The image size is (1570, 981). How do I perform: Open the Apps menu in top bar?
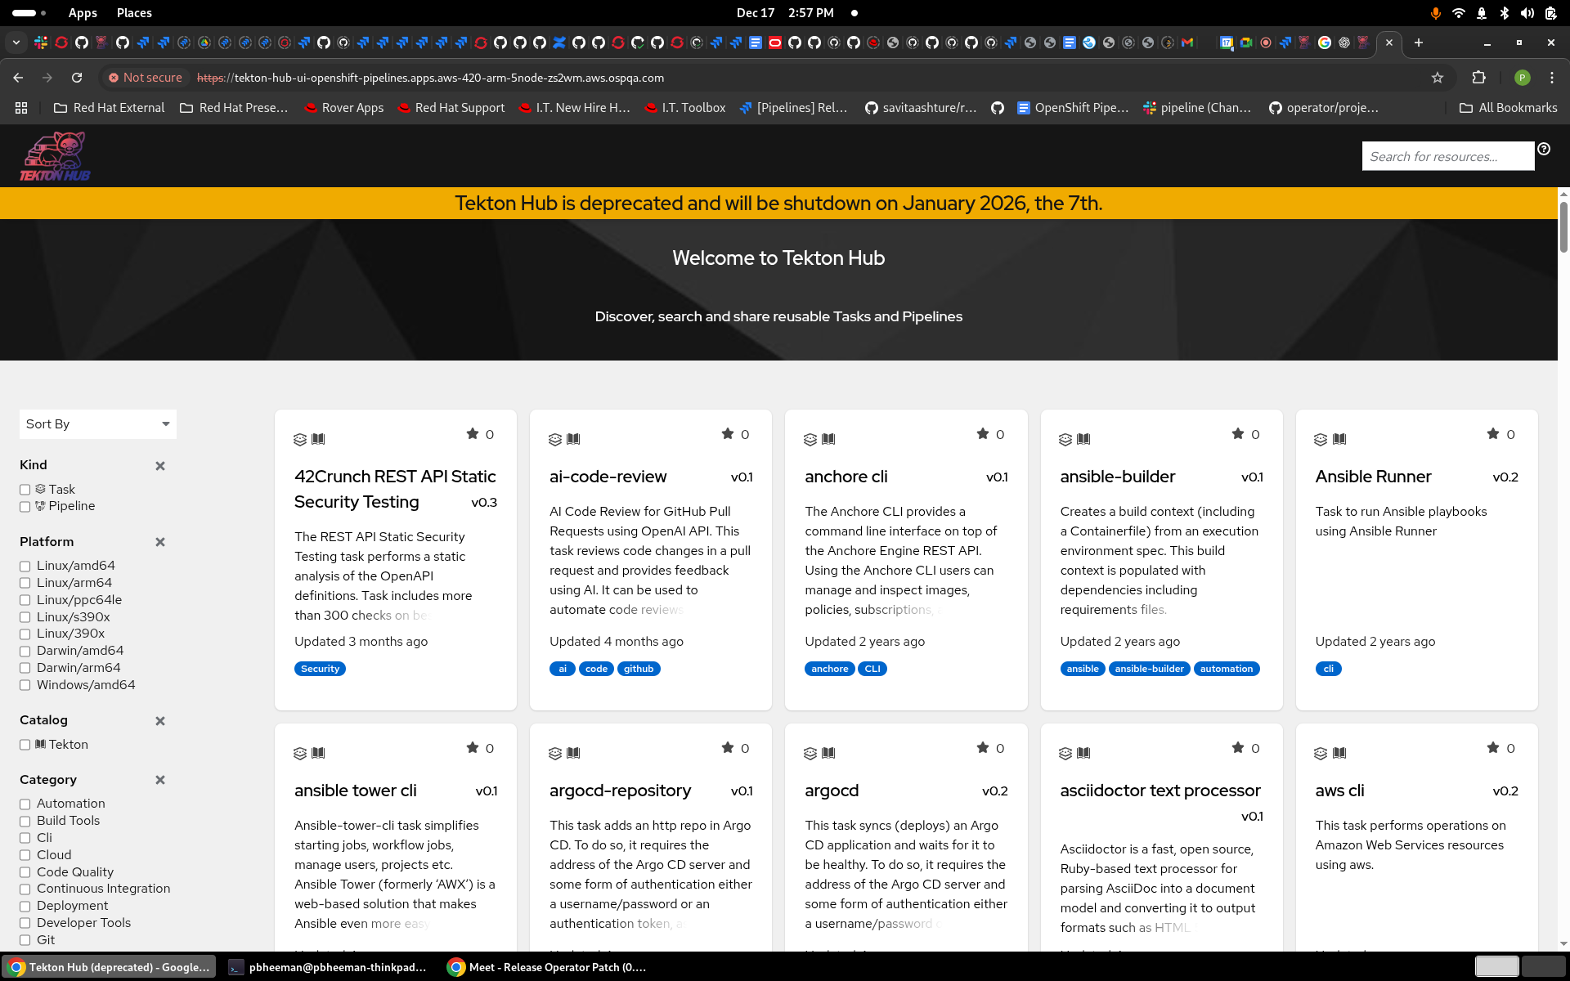(83, 13)
